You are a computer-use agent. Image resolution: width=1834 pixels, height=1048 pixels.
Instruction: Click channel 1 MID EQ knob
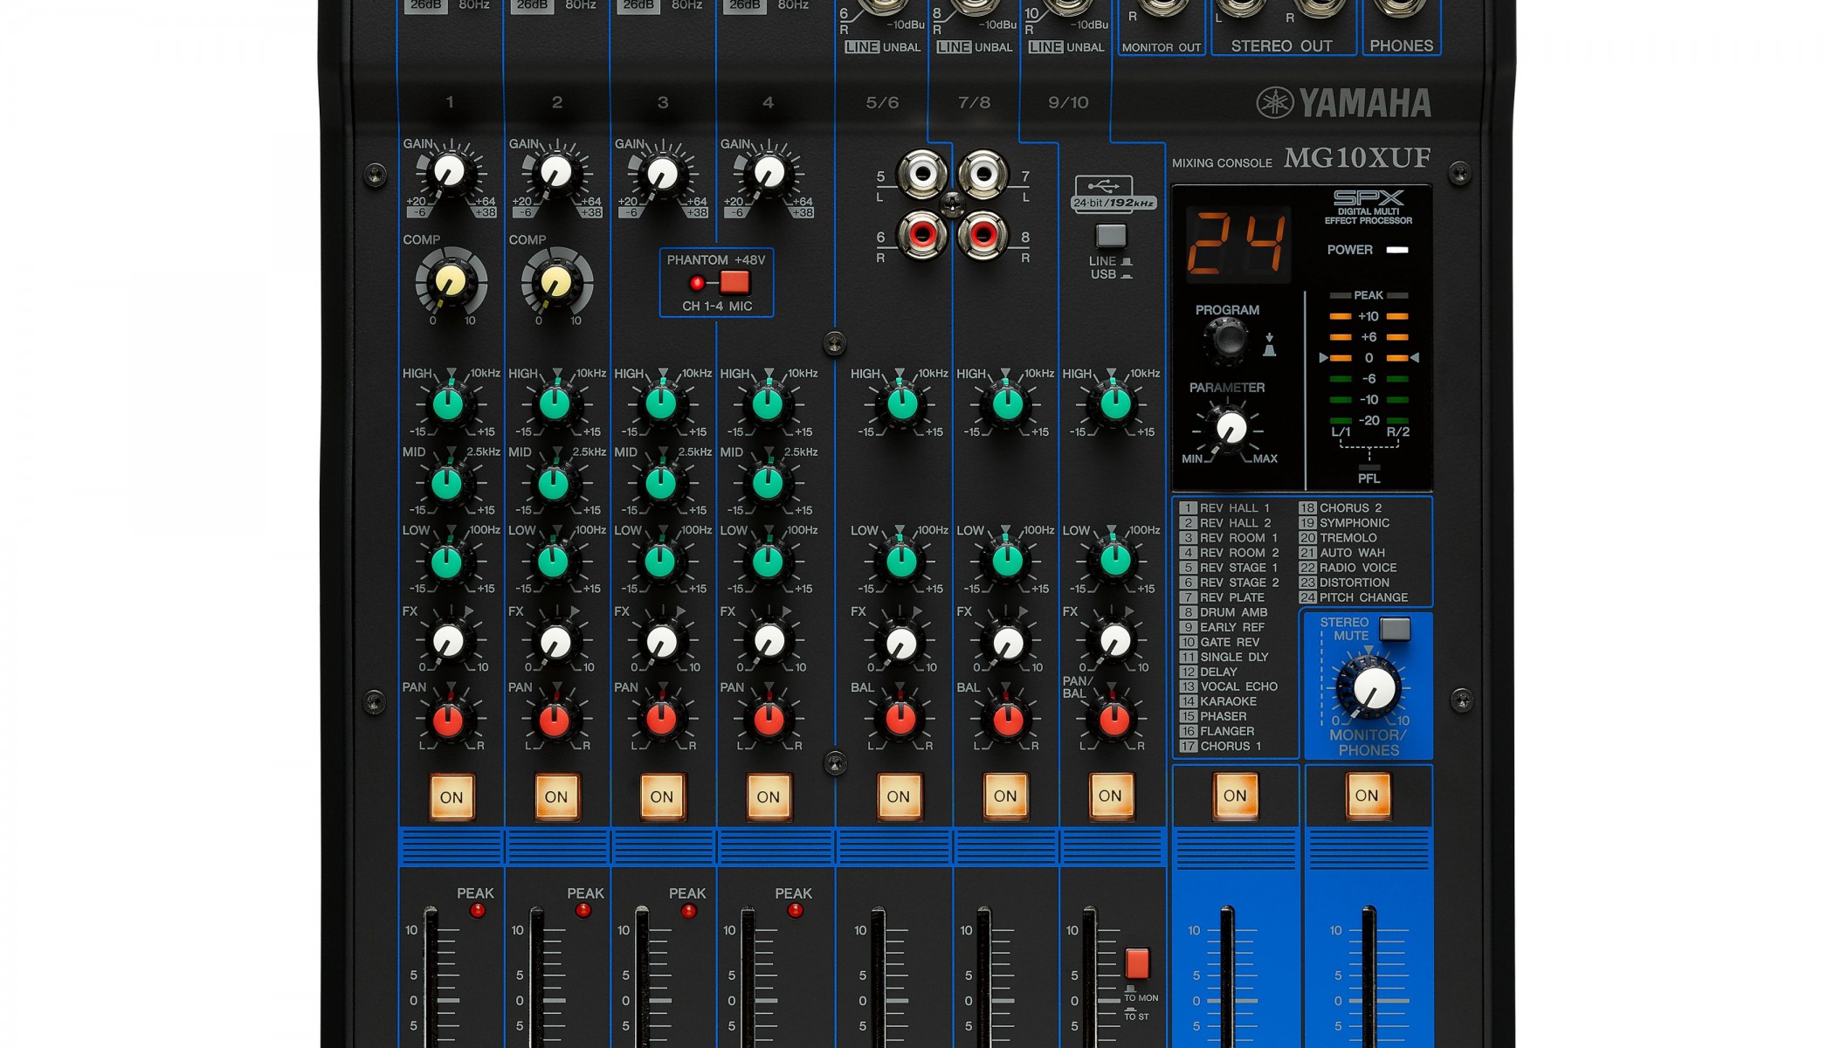tap(448, 484)
